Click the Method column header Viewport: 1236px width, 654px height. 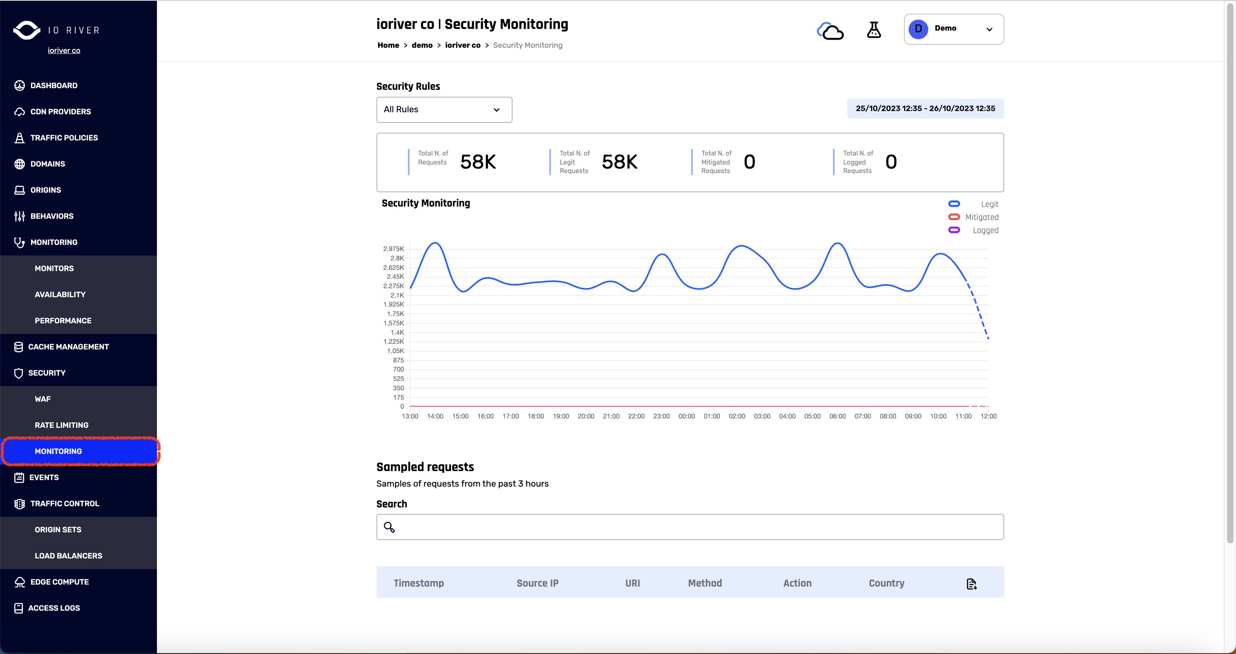[705, 583]
